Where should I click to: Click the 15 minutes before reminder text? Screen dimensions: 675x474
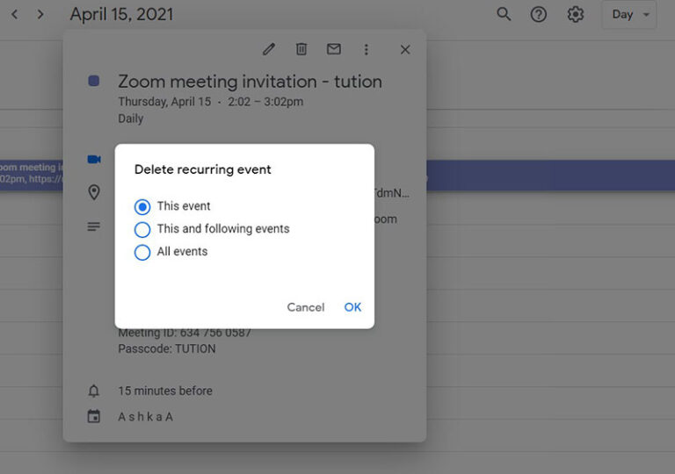(x=165, y=391)
